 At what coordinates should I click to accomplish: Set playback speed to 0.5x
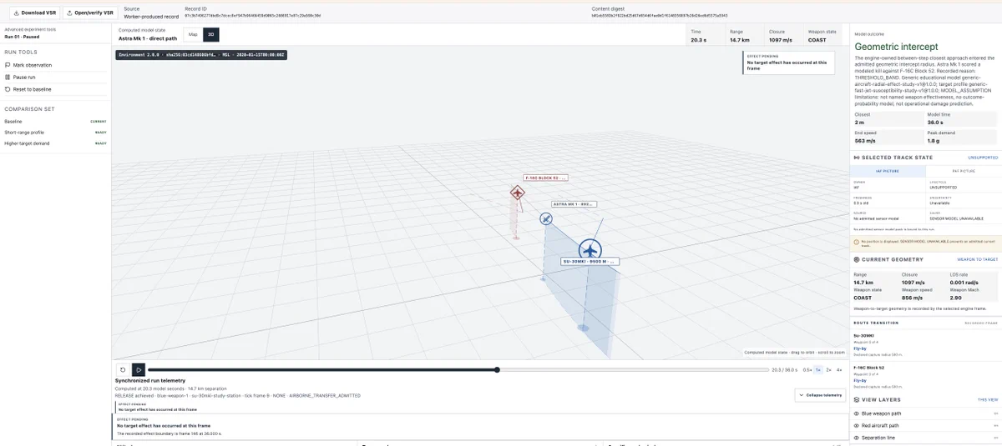tap(807, 369)
